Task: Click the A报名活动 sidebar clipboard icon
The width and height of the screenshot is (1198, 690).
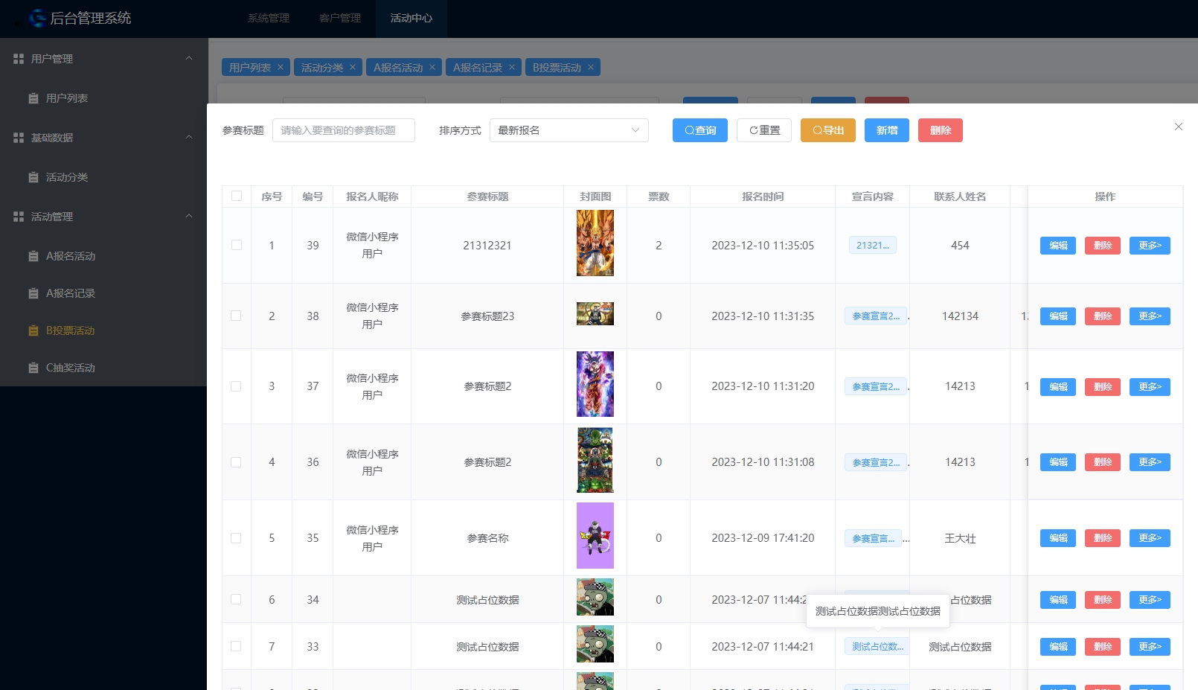Action: [x=33, y=256]
